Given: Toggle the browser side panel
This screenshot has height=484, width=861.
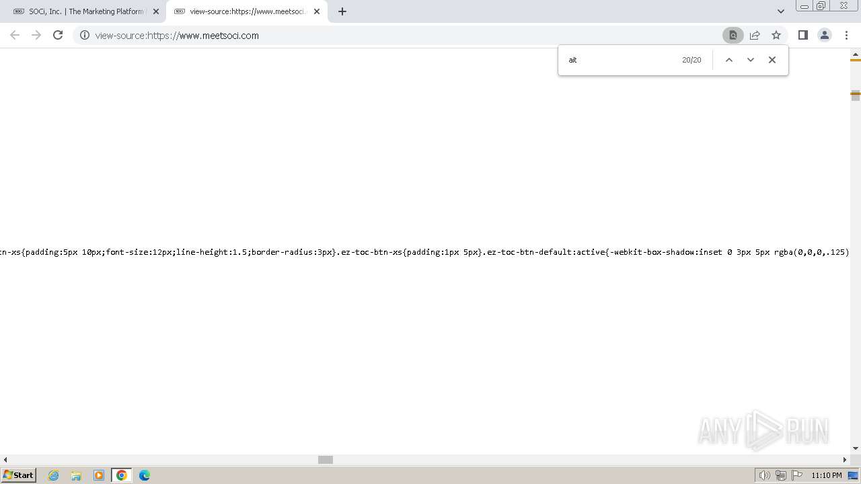Looking at the screenshot, I should [803, 35].
